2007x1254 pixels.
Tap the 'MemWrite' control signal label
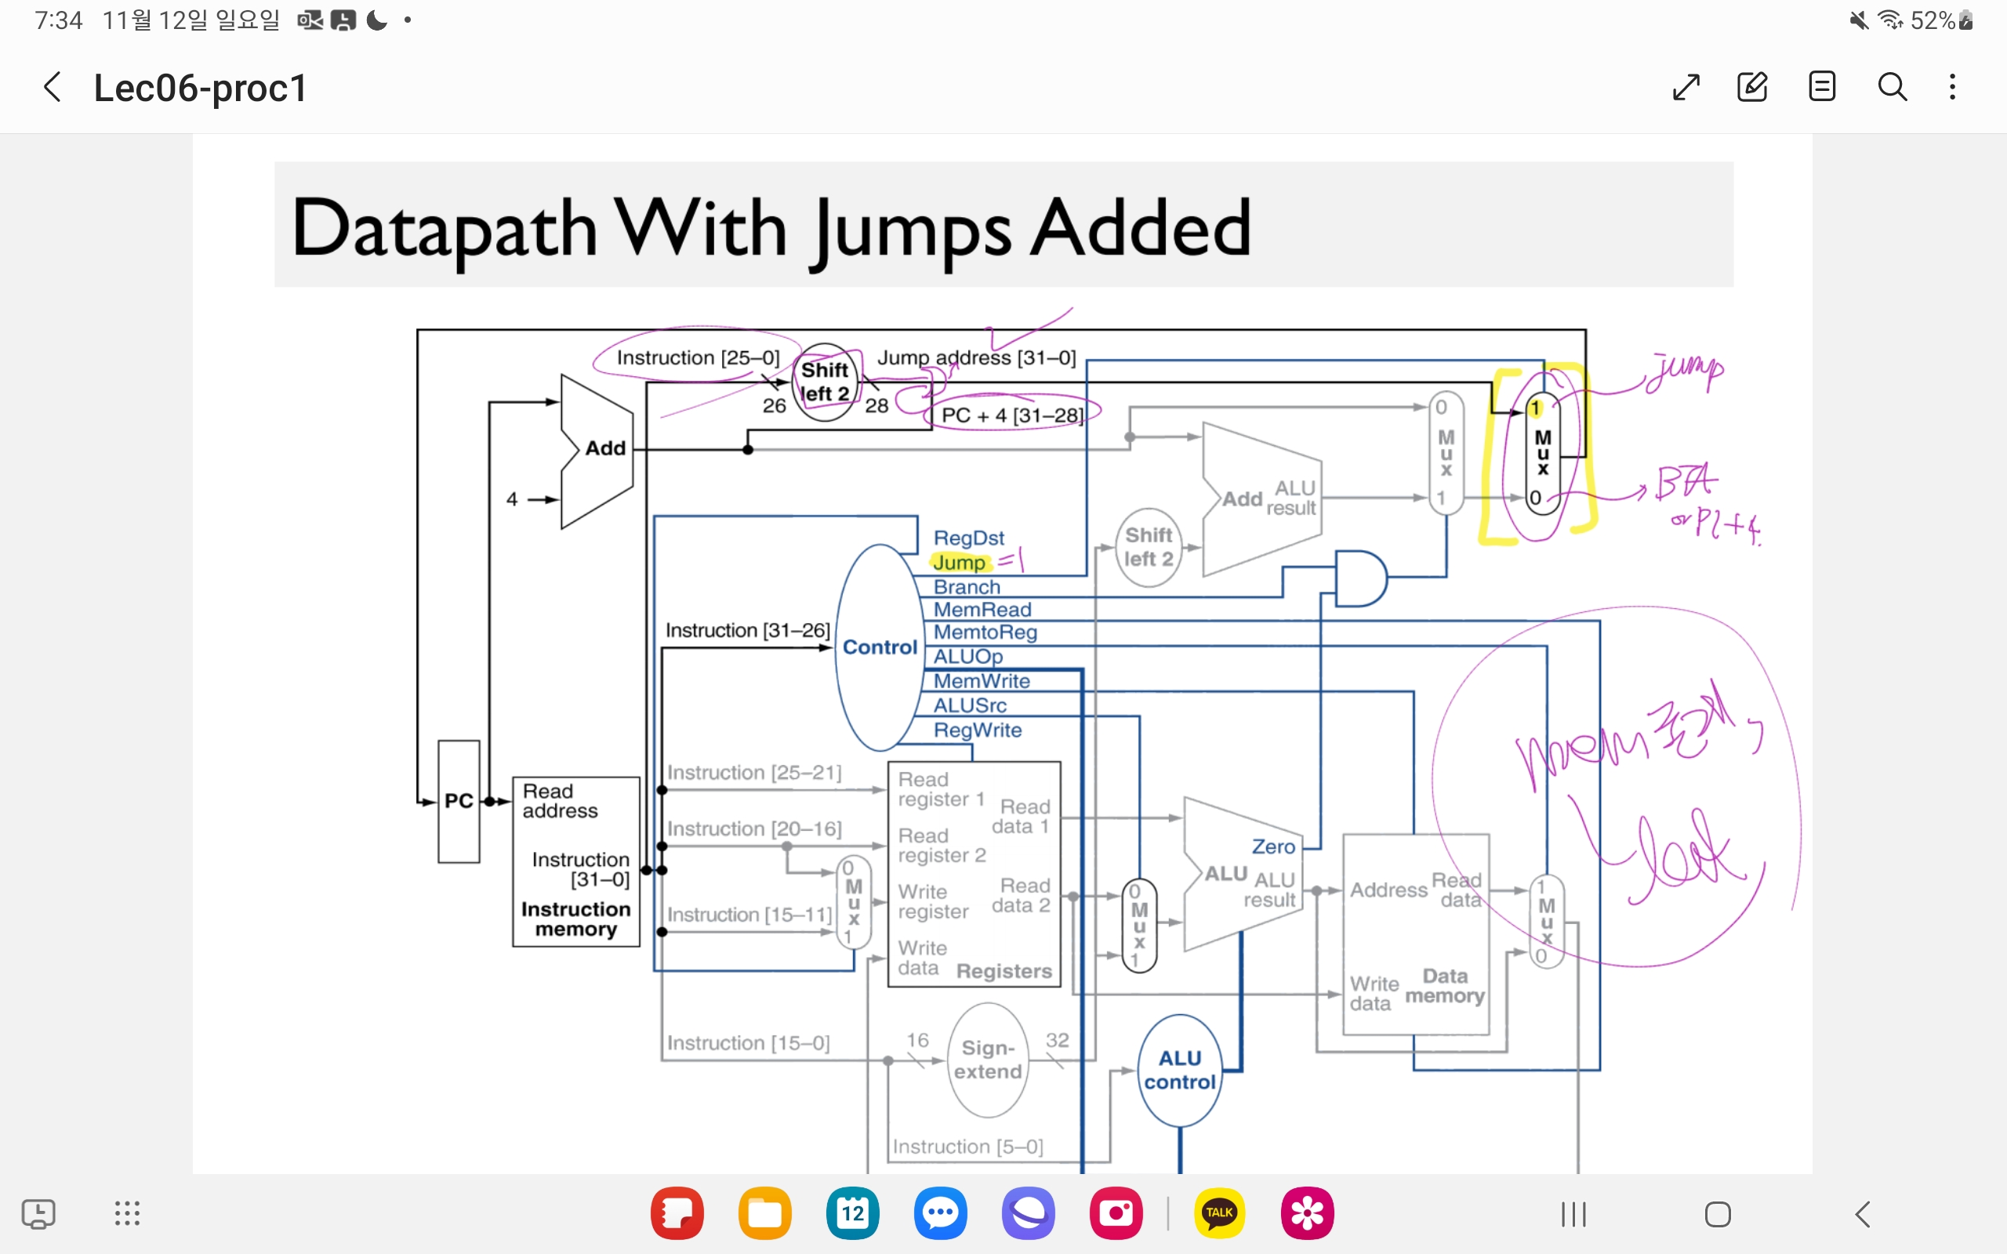click(x=982, y=681)
